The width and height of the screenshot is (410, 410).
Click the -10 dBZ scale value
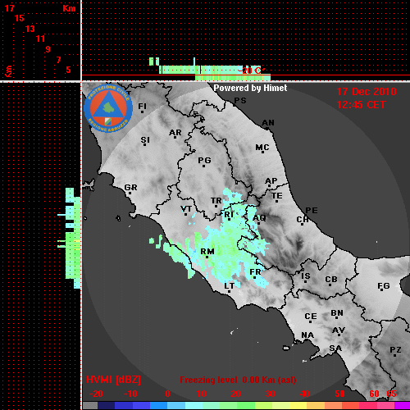click(x=130, y=394)
